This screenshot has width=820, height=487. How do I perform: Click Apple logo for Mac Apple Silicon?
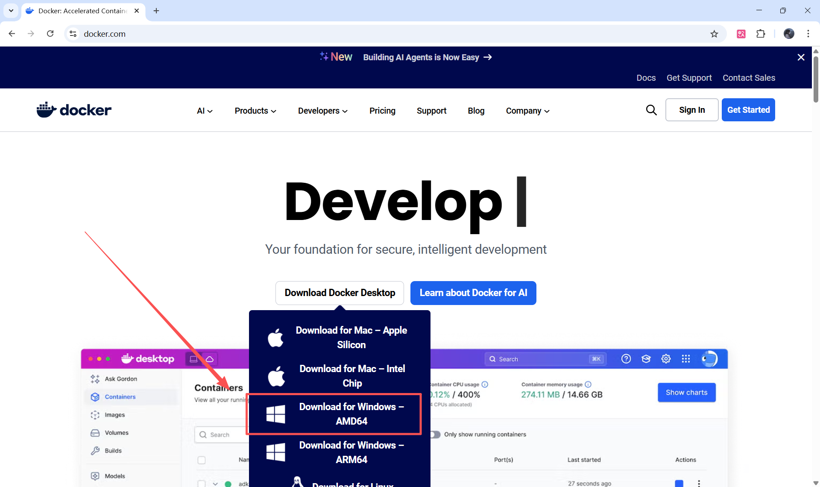coord(275,337)
